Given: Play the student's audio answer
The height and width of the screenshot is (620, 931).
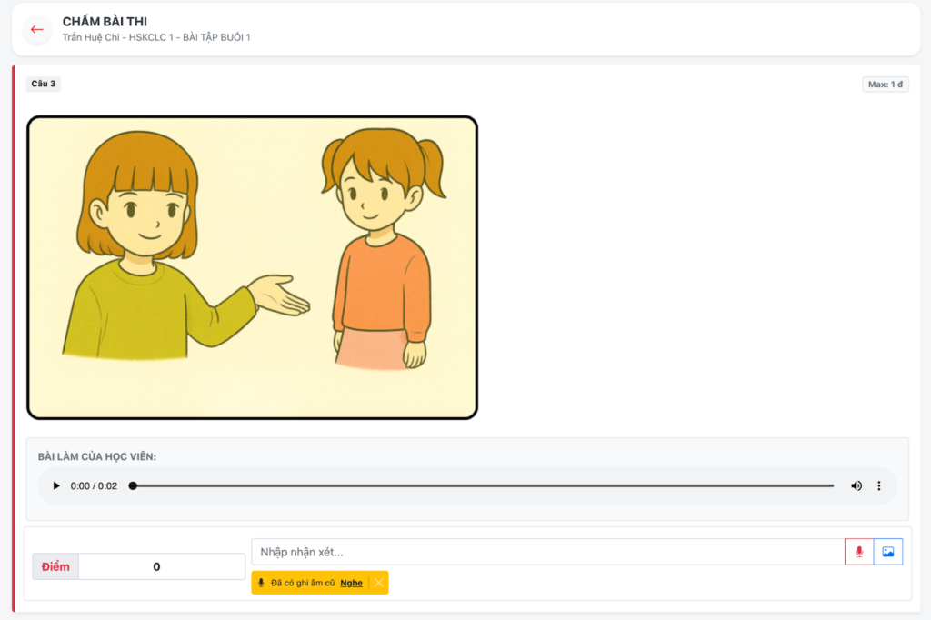Looking at the screenshot, I should tap(56, 486).
